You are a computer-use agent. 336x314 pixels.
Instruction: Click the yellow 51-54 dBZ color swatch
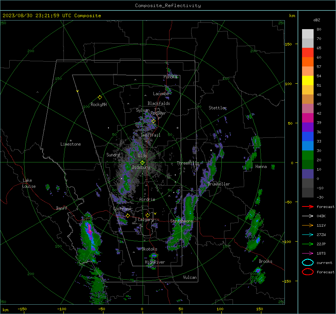[308, 81]
